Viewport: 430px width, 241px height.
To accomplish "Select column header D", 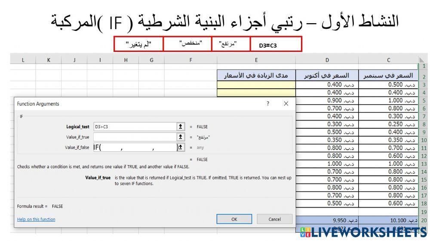I will (x=327, y=60).
